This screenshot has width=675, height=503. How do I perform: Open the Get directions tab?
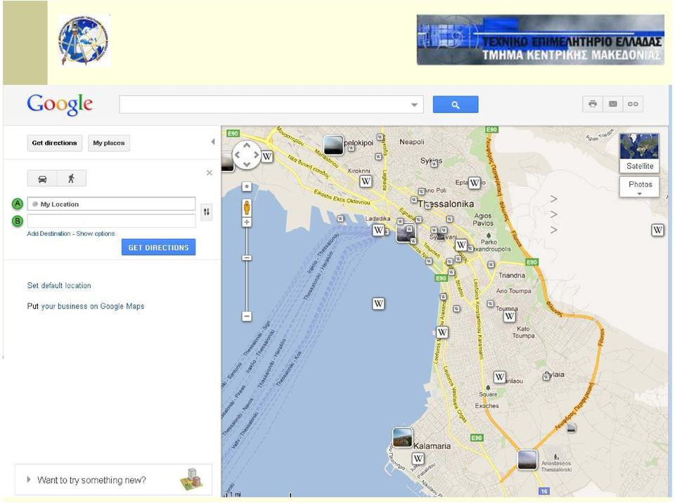(x=54, y=143)
